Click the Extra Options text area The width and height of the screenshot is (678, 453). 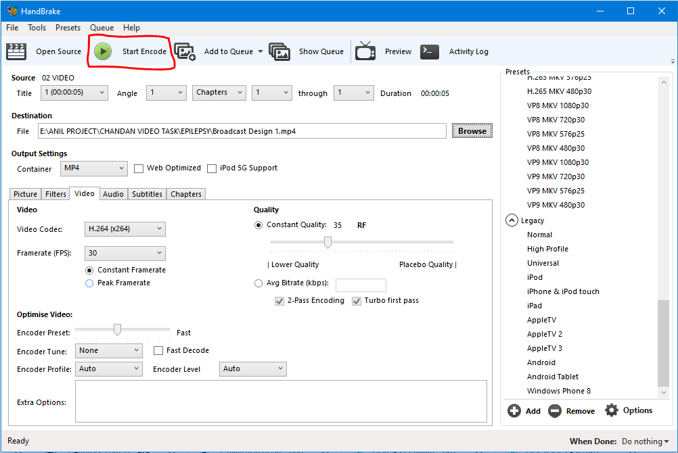coord(281,401)
